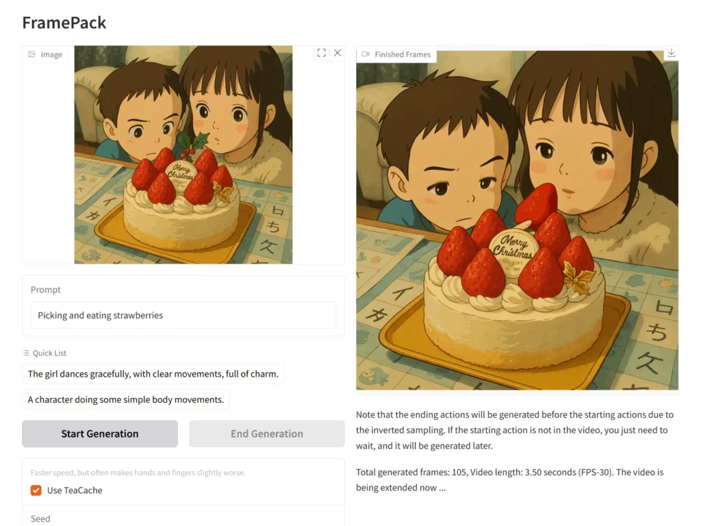Viewport: 701px width, 526px height.
Task: Click the uploaded cake input image
Action: click(183, 155)
